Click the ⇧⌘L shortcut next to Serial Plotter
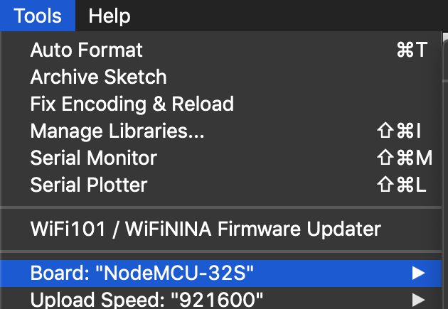 (400, 185)
